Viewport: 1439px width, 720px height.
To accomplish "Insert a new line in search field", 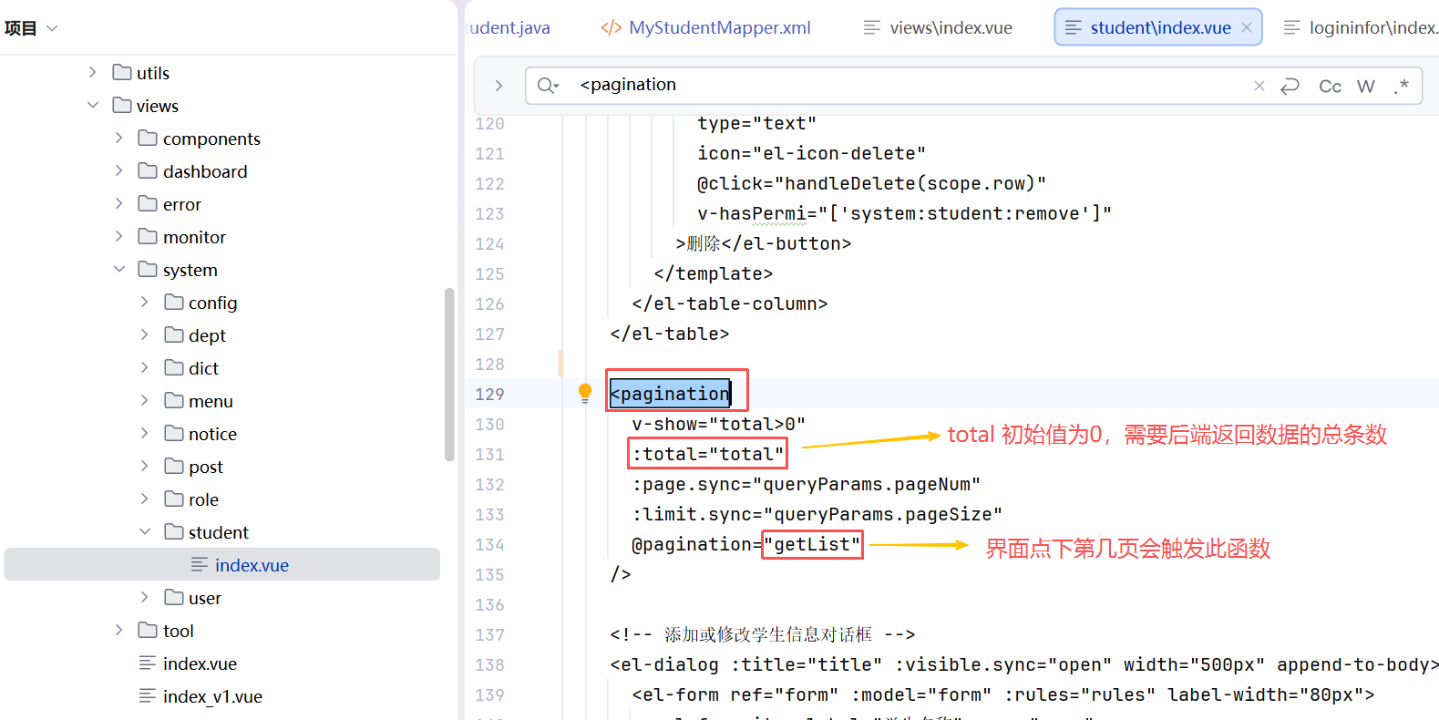I will pos(1290,86).
